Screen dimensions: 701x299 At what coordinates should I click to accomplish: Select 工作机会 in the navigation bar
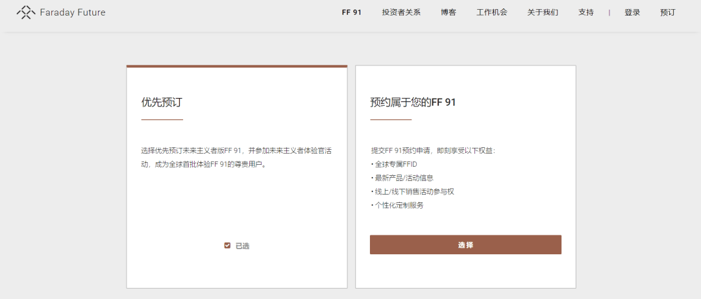[x=491, y=12]
